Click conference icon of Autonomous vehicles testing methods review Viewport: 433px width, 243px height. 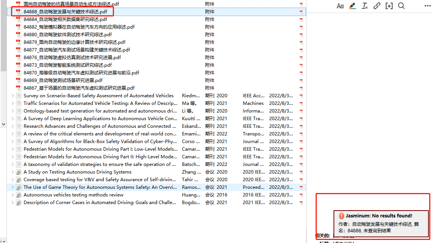point(19,195)
